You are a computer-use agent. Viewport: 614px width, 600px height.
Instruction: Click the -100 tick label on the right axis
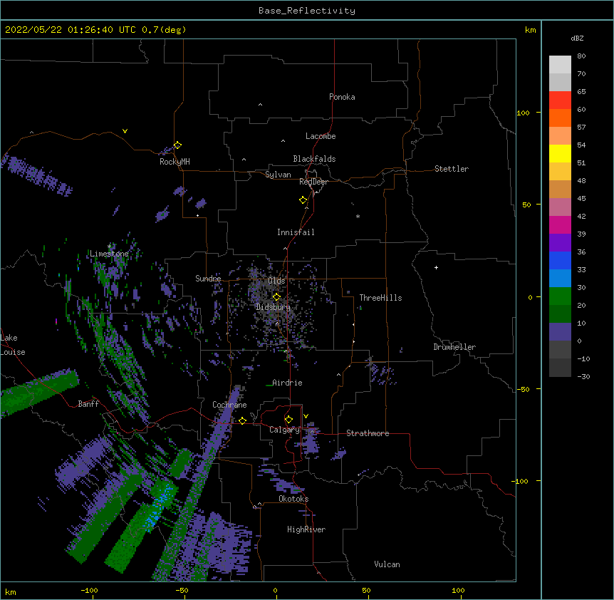click(x=520, y=481)
